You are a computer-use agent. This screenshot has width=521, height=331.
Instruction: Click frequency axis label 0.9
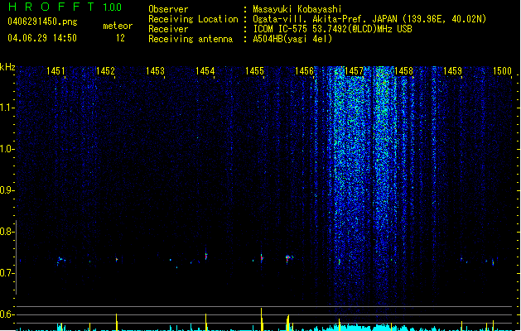coord(7,190)
